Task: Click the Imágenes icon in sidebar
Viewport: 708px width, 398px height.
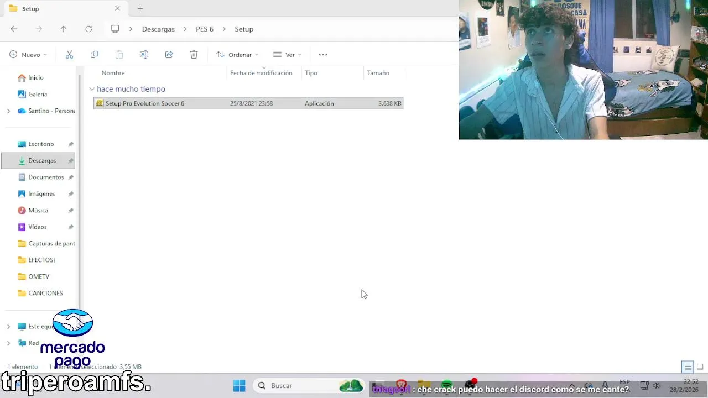Action: point(22,193)
